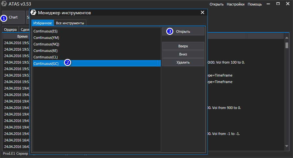Open the Chart toolbar button
Screen dimensions: 293x158
(x=13, y=17)
